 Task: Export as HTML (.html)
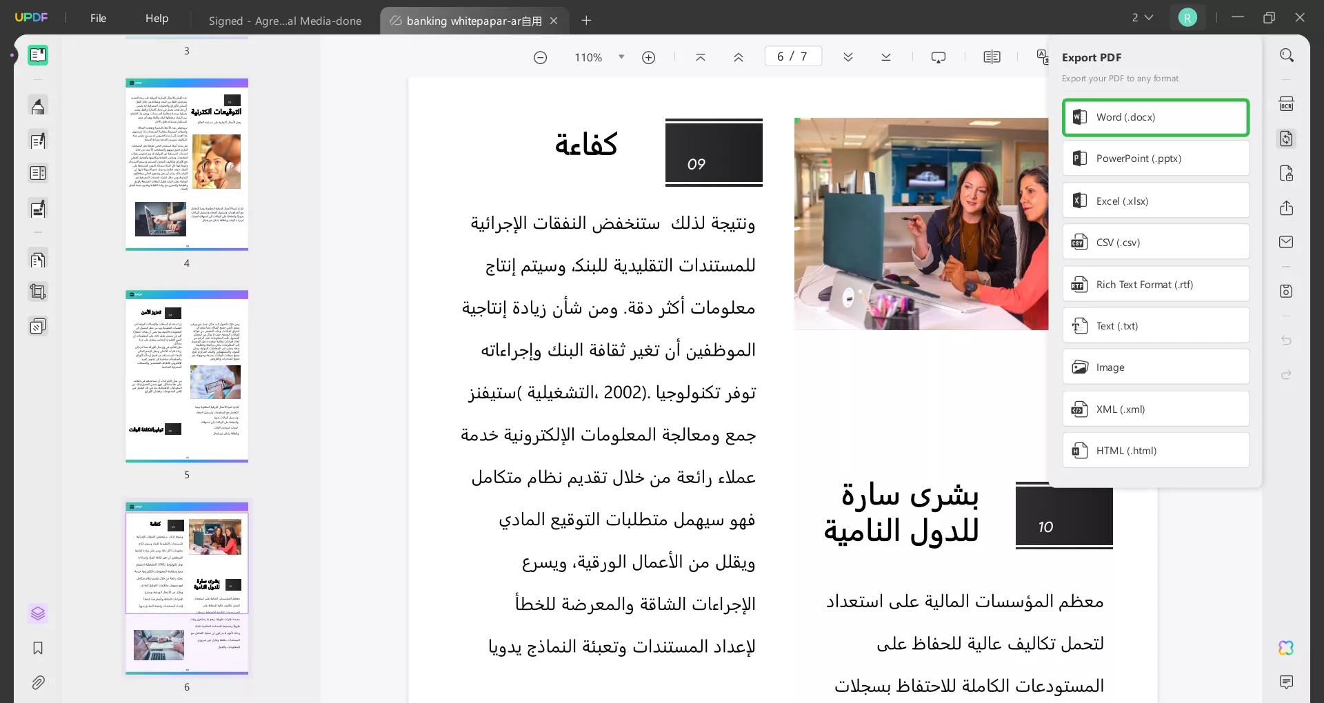[x=1156, y=450]
